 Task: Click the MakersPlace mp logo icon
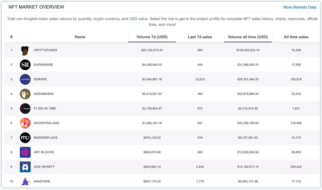point(25,138)
